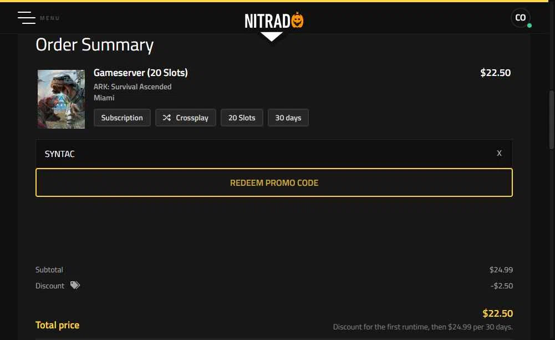Click the 'Total price' label

tap(57, 325)
